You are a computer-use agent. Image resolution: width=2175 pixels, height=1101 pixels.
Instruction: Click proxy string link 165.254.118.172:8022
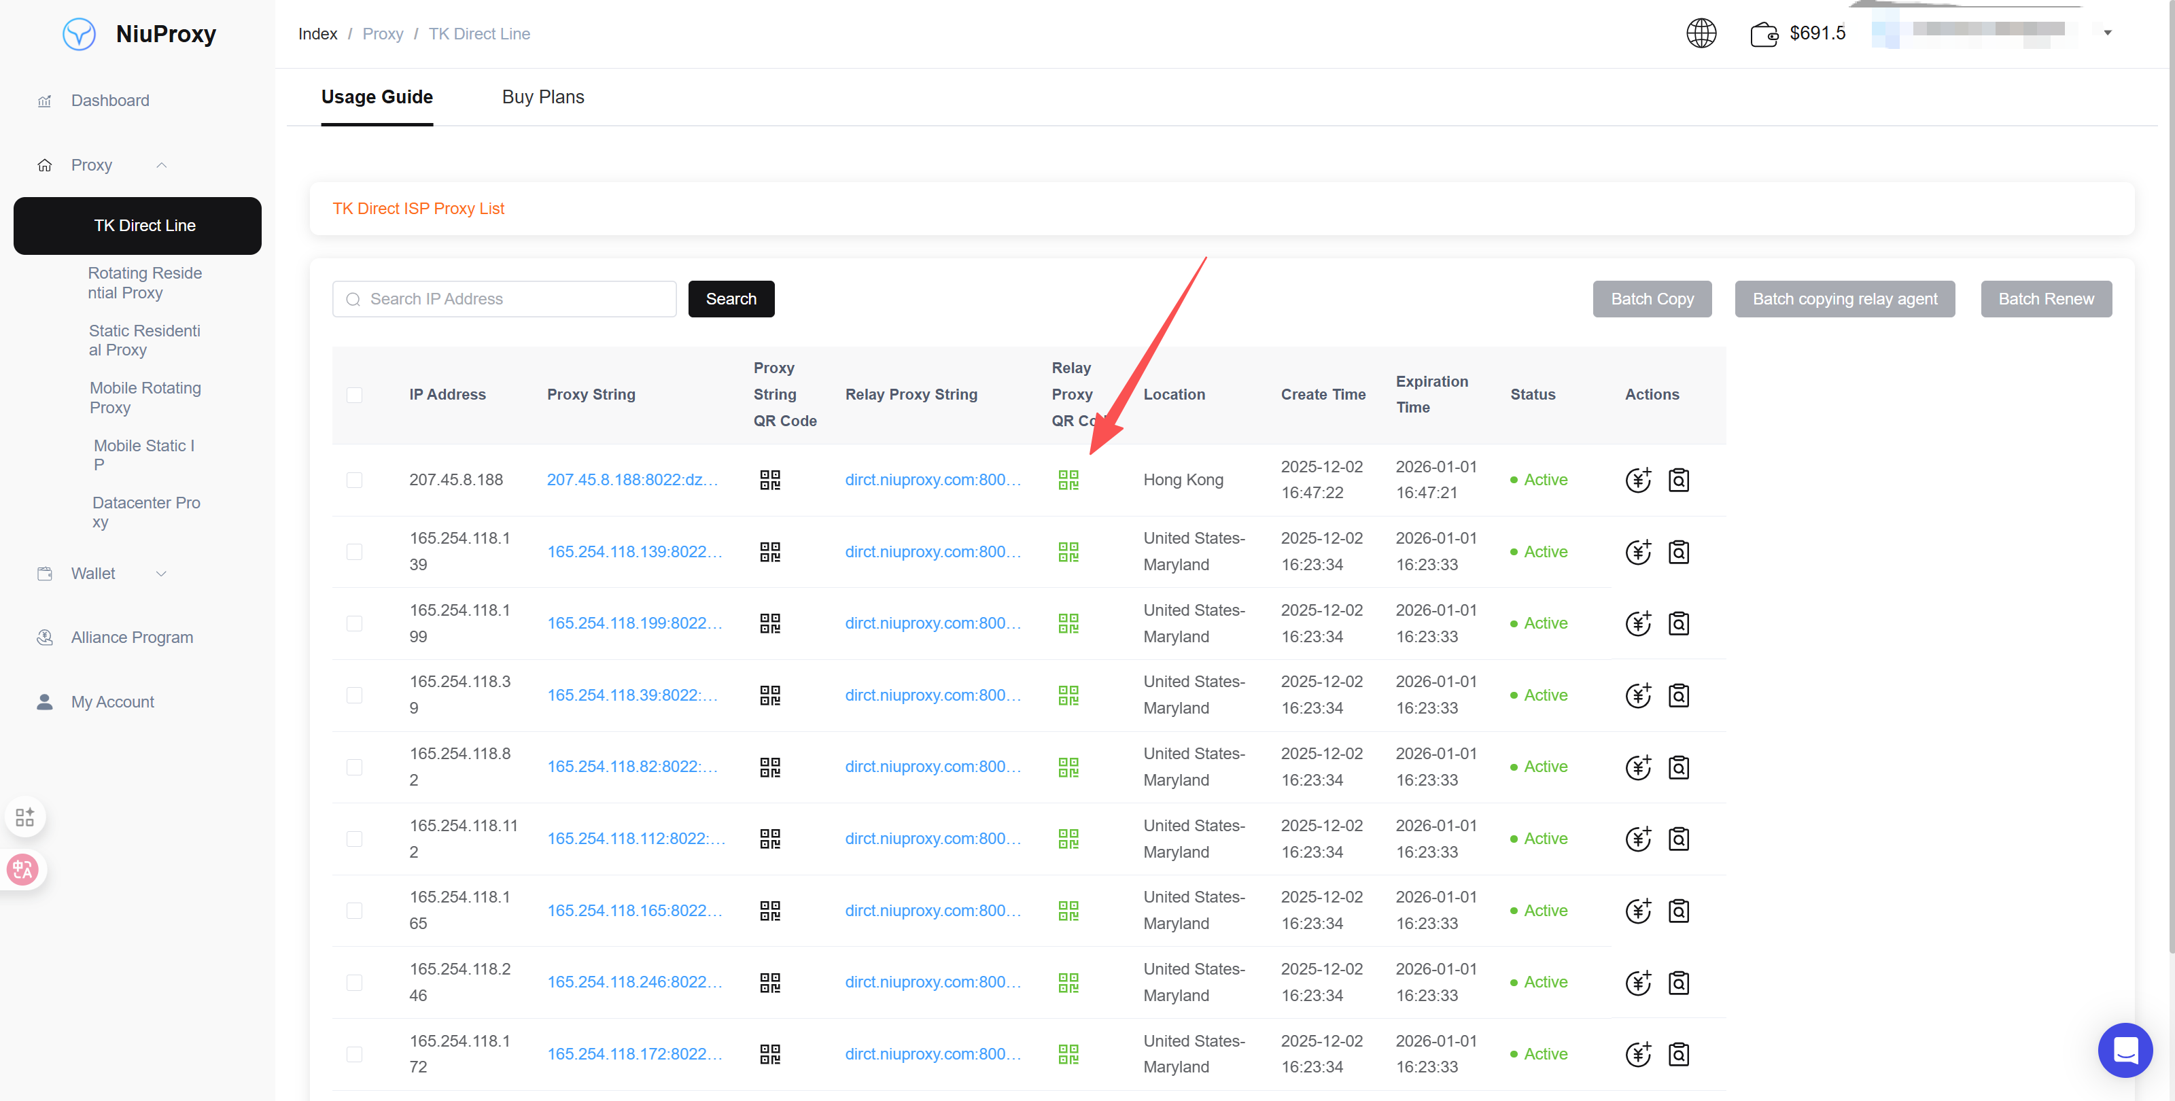[634, 1053]
